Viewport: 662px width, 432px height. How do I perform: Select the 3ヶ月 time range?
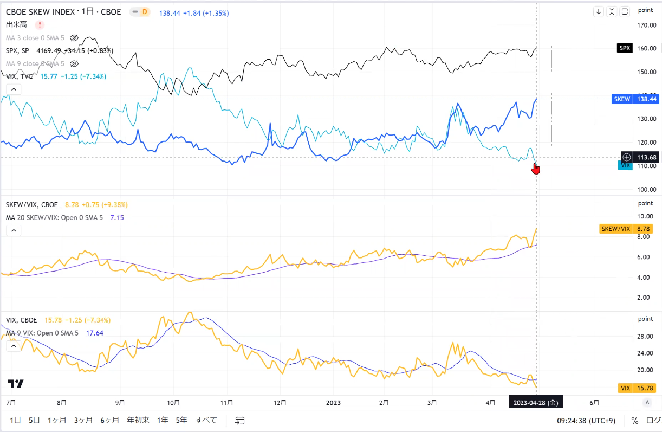click(83, 420)
